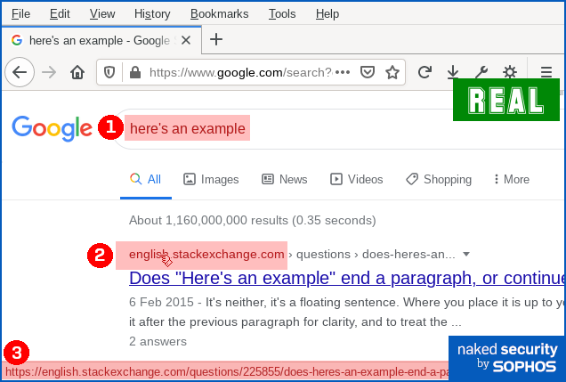Image resolution: width=566 pixels, height=382 pixels.
Task: Open the Help menu
Action: click(x=327, y=13)
